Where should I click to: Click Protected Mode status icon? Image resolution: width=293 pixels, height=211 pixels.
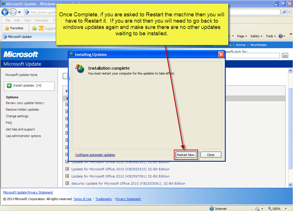click(x=257, y=209)
